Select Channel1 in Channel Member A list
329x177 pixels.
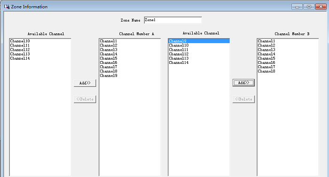tap(109, 41)
